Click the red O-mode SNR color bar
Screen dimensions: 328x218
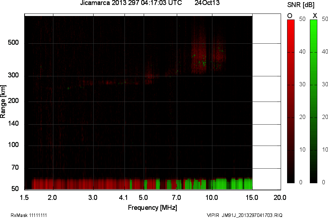point(291,101)
